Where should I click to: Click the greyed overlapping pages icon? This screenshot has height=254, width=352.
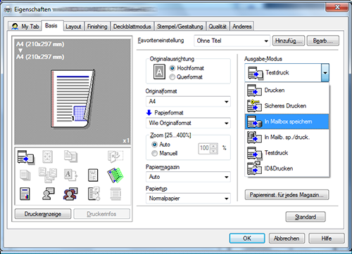click(x=70, y=156)
